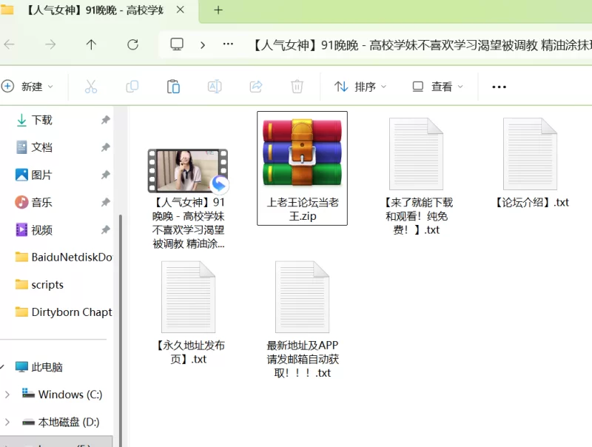Click the Share icon in toolbar

coord(256,87)
